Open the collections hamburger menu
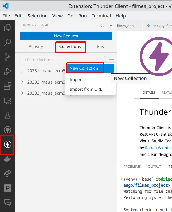 tap(111, 59)
